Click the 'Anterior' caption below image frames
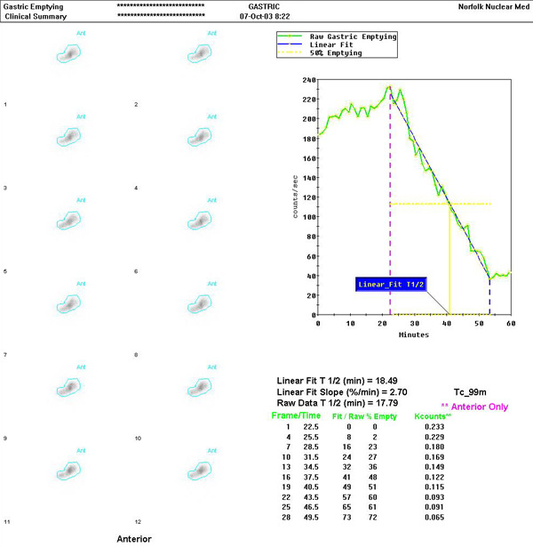Viewport: 533px width, 547px height. pos(134,539)
